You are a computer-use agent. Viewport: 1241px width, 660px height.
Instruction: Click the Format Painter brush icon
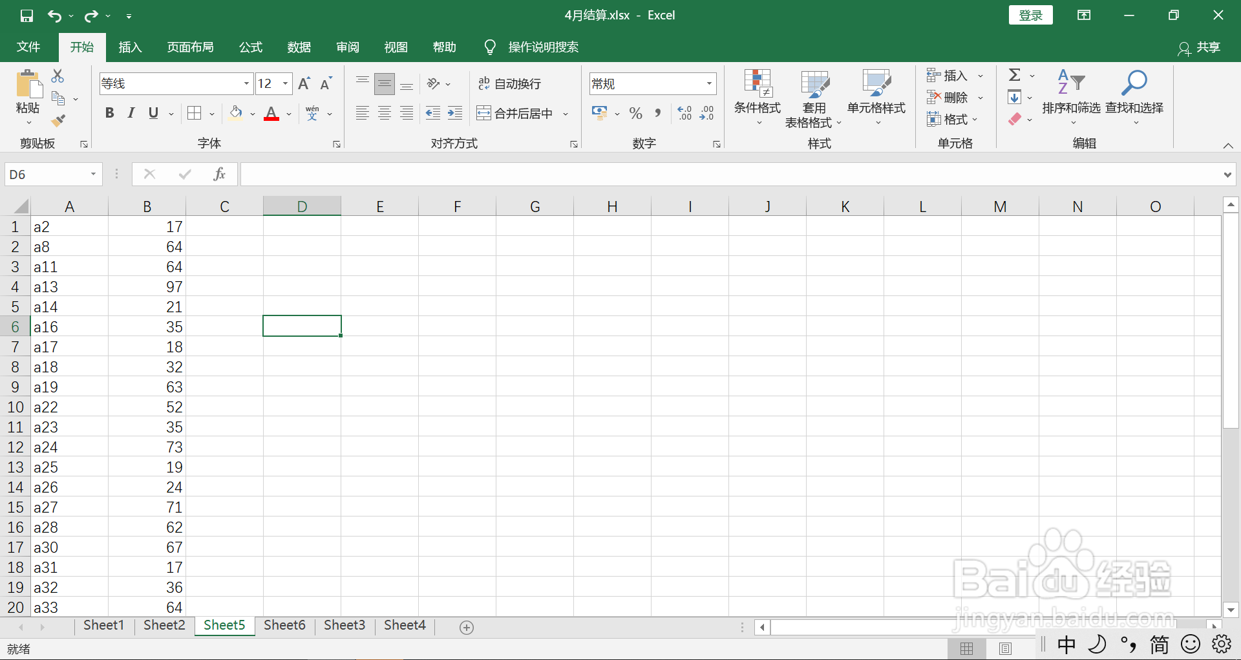(58, 120)
